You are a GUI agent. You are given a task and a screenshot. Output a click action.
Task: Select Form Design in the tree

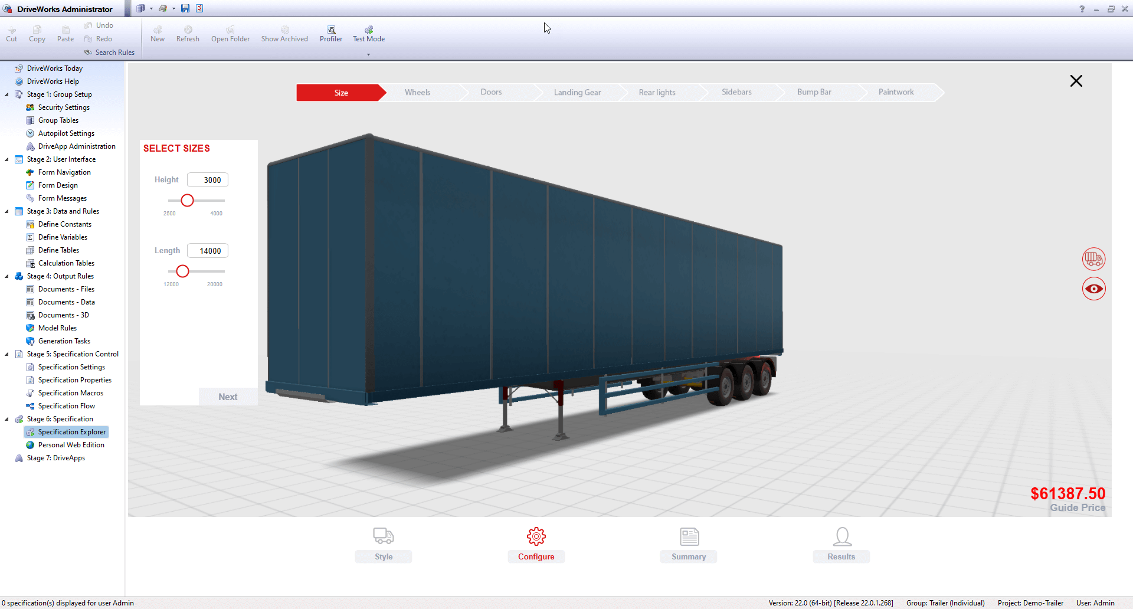58,185
